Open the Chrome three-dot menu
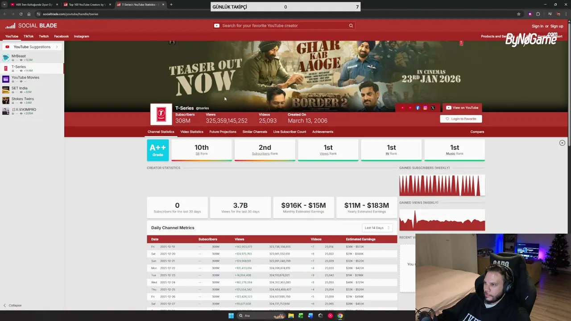571x321 pixels. pos(567,14)
